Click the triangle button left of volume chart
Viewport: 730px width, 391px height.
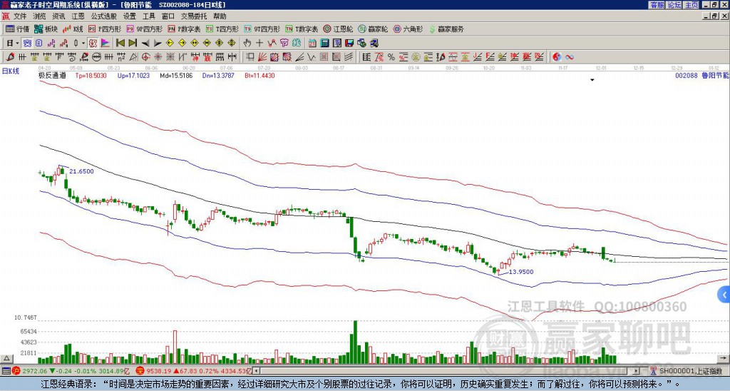coord(6,358)
